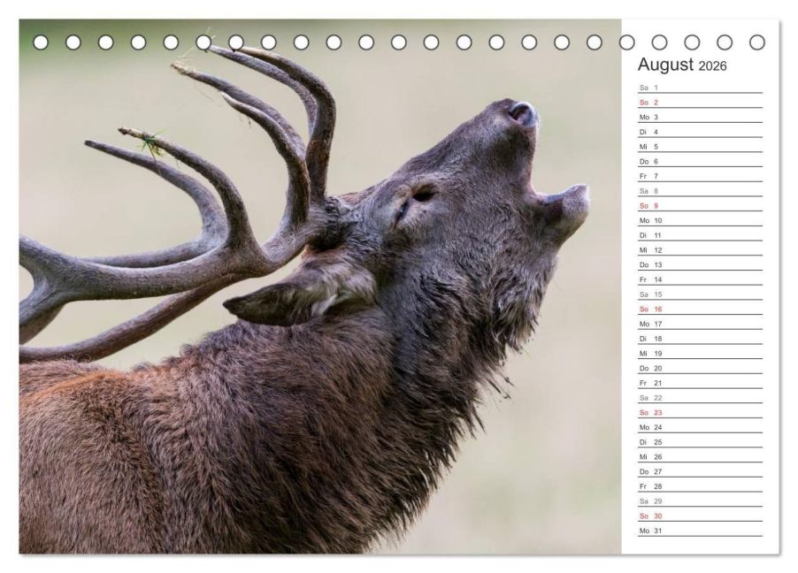This screenshot has width=798, height=573.
Task: Pick the Fr 28 date line
Action: pyautogui.click(x=699, y=486)
